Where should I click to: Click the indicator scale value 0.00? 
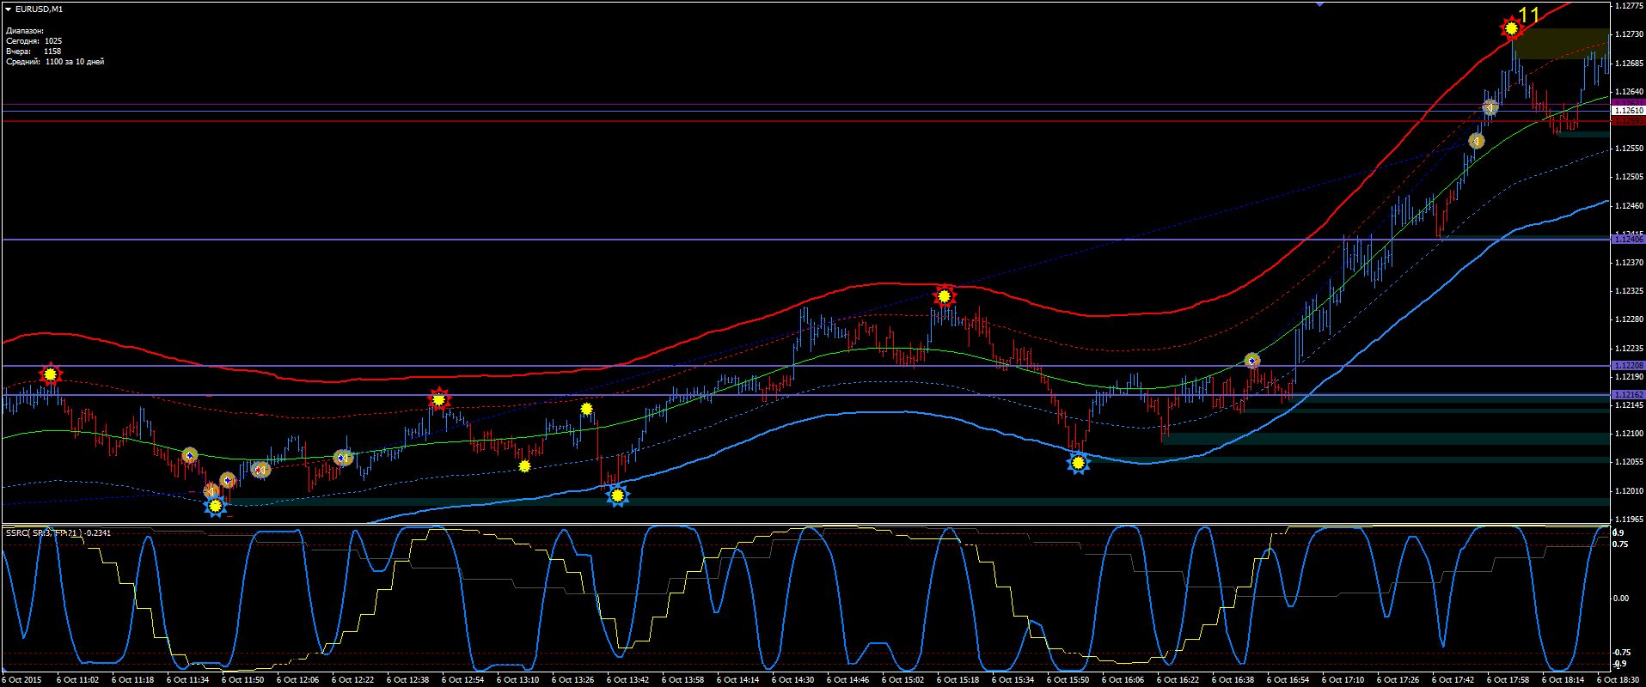coord(1621,599)
